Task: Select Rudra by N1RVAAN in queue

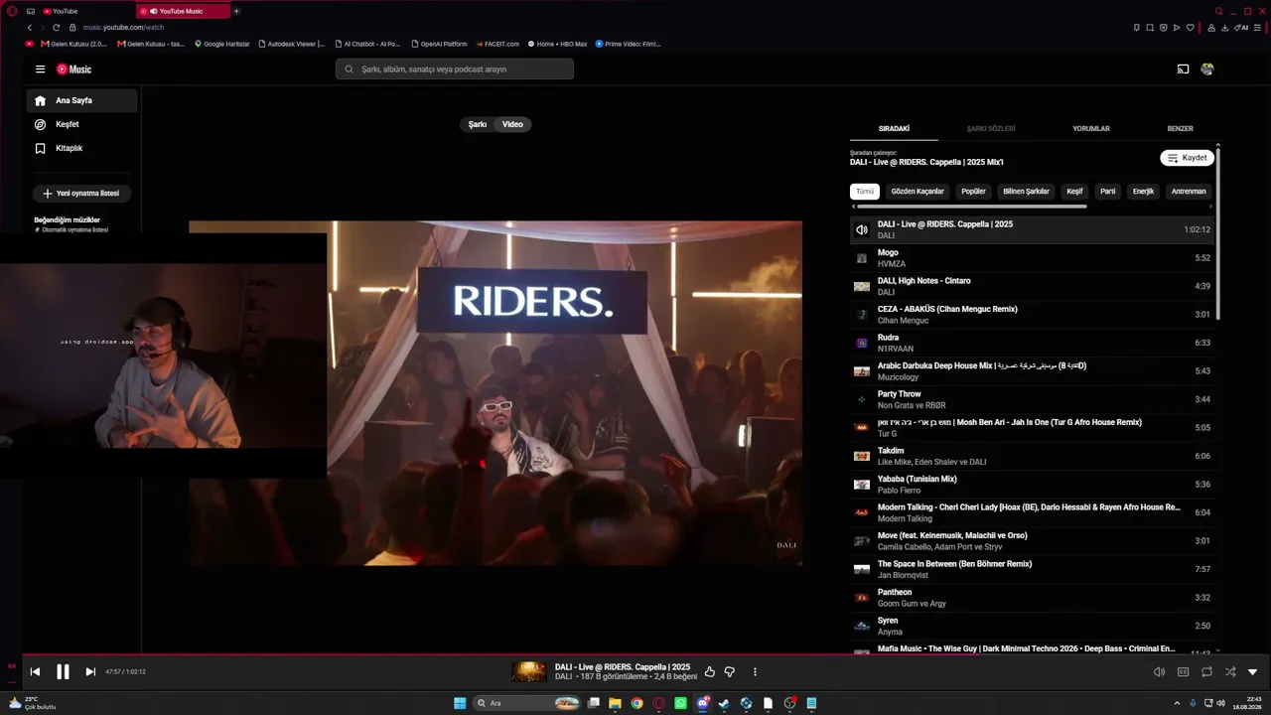Action: [1032, 344]
